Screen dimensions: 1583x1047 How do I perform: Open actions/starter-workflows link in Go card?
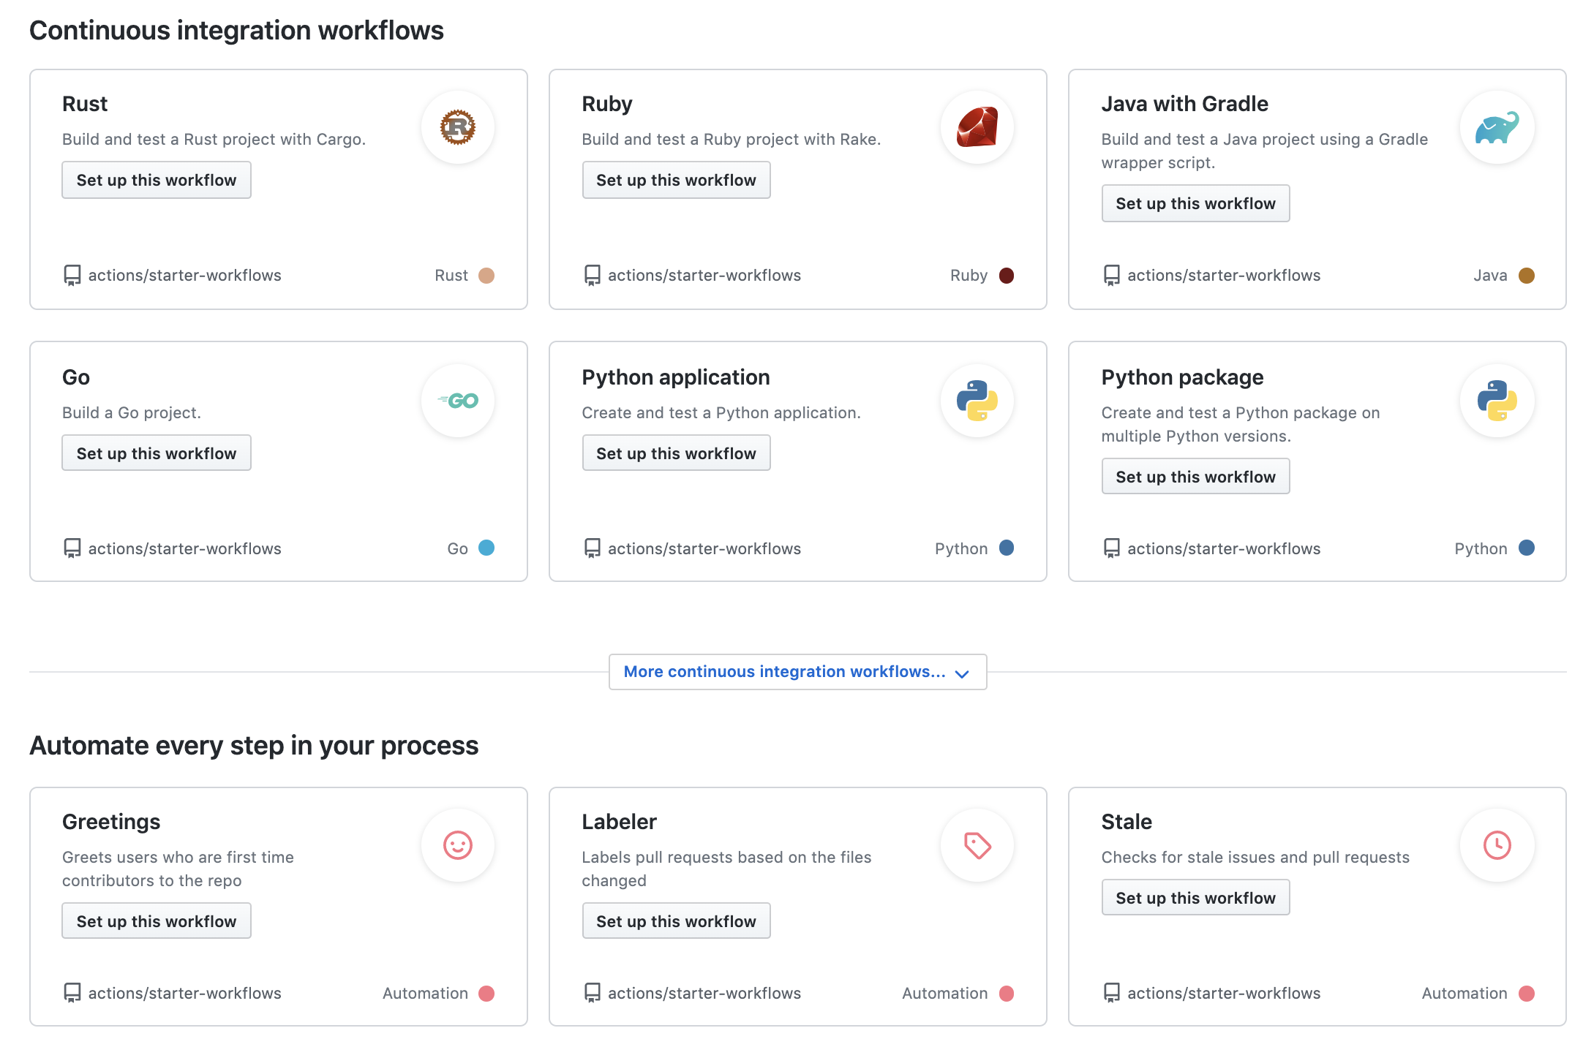[184, 549]
